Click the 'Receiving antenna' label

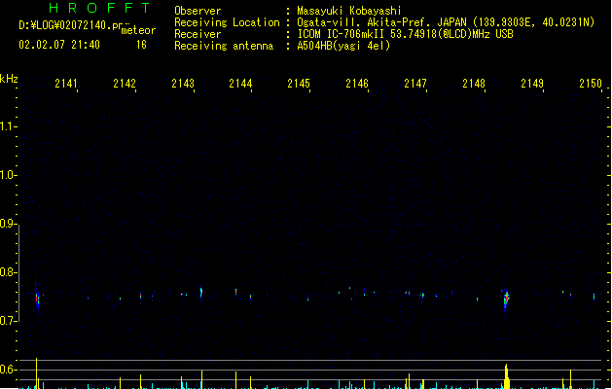pyautogui.click(x=224, y=46)
